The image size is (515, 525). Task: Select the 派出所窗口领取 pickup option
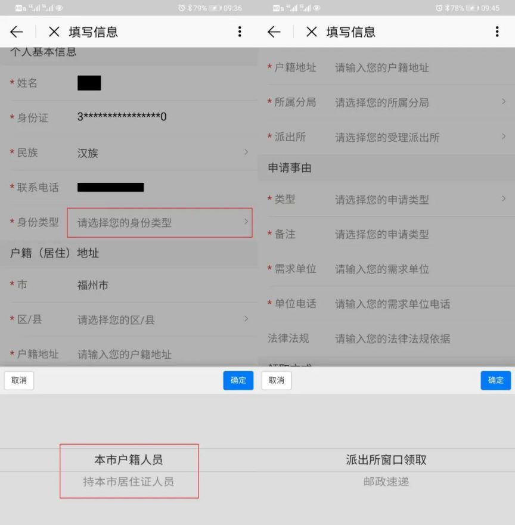pyautogui.click(x=386, y=460)
